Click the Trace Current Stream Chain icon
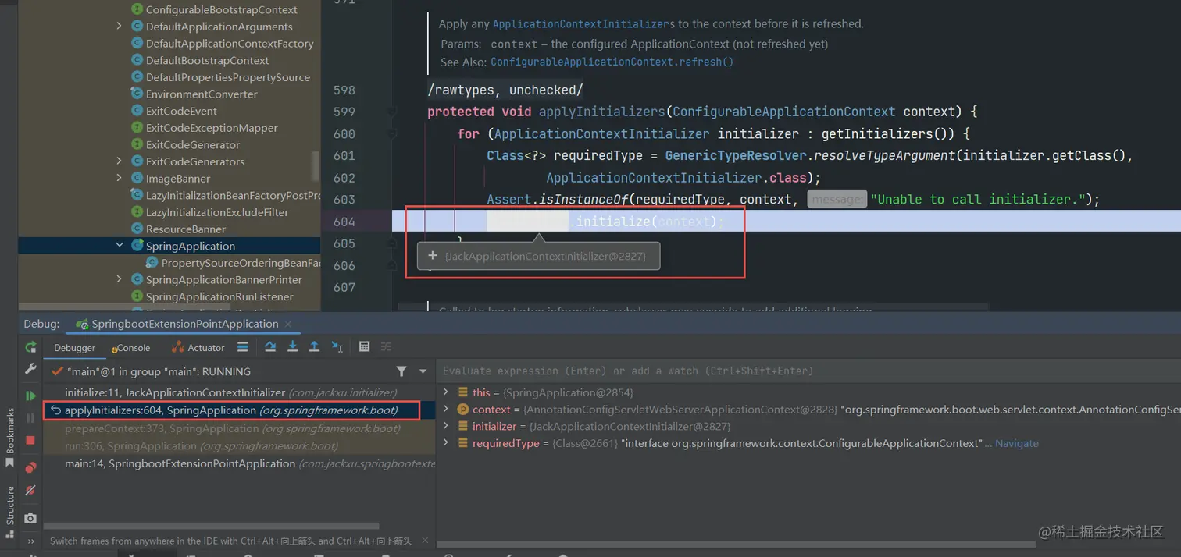The height and width of the screenshot is (557, 1181). tap(386, 347)
